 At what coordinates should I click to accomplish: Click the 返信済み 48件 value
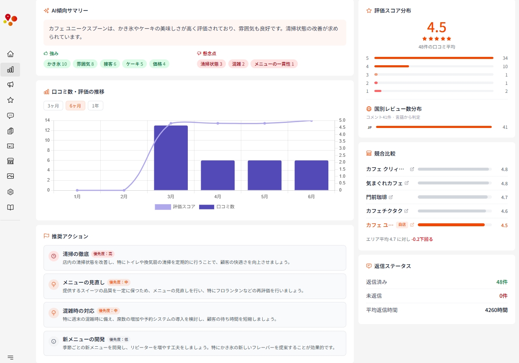click(502, 282)
